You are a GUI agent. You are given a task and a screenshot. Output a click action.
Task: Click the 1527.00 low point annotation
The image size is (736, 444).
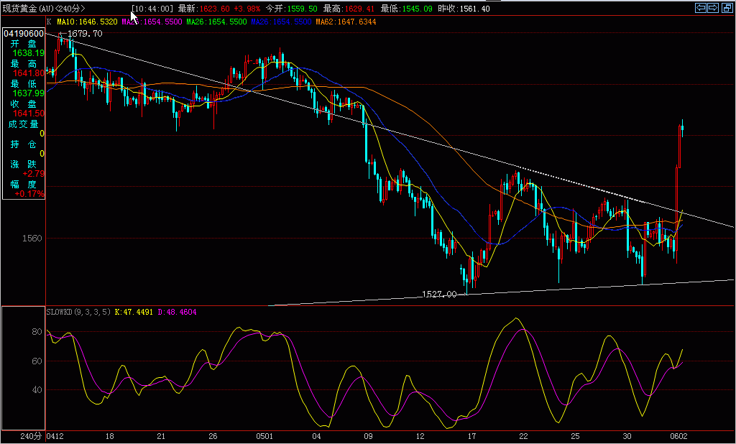pos(439,295)
